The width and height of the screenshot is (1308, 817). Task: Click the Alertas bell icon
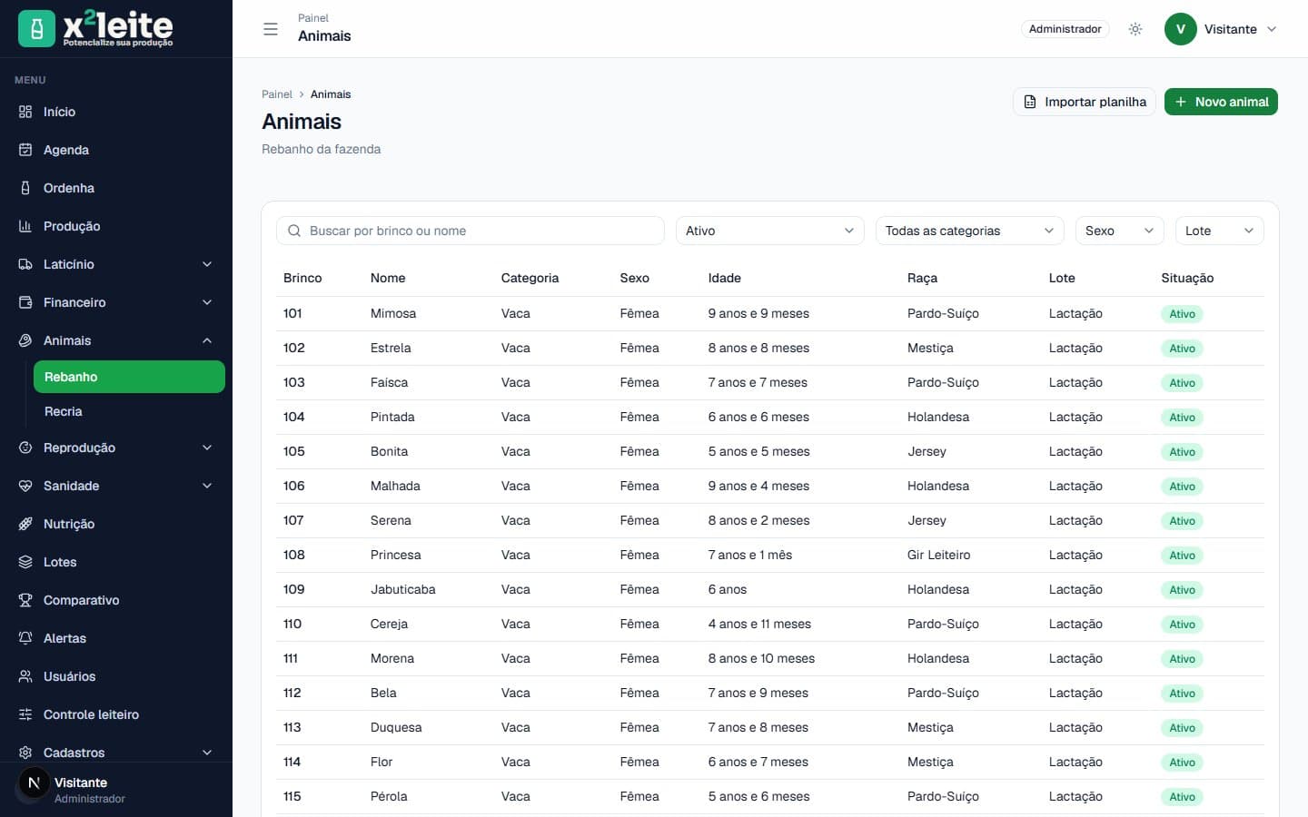[x=25, y=638]
